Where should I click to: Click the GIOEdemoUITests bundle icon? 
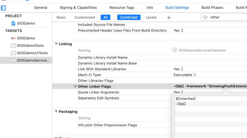pyautogui.click(x=13, y=53)
